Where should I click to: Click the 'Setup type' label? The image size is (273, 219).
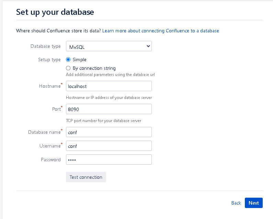click(49, 60)
